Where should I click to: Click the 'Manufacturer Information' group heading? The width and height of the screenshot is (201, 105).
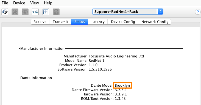click(42, 49)
